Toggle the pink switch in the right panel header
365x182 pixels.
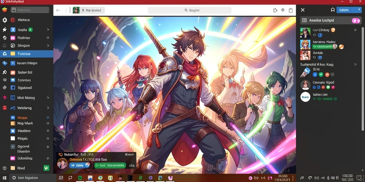coord(356,20)
